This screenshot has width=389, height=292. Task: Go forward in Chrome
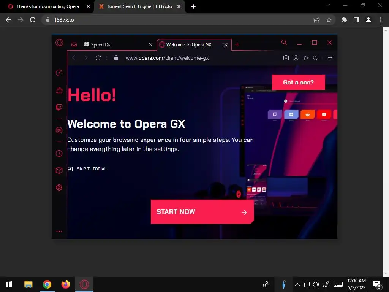[21, 20]
